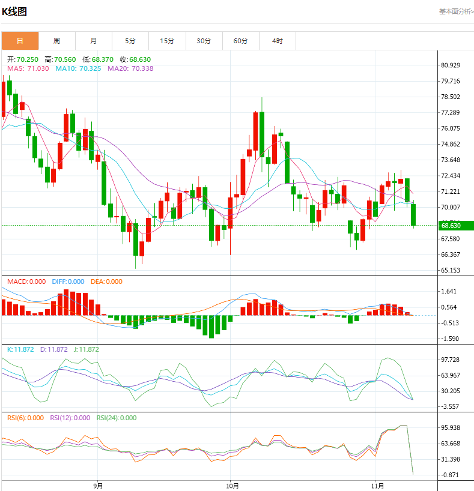The image size is (474, 491).
Task: Click the -0.871 RSI axis value
Action: [x=450, y=475]
